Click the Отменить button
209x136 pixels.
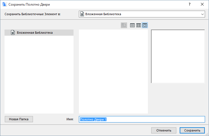point(164,130)
